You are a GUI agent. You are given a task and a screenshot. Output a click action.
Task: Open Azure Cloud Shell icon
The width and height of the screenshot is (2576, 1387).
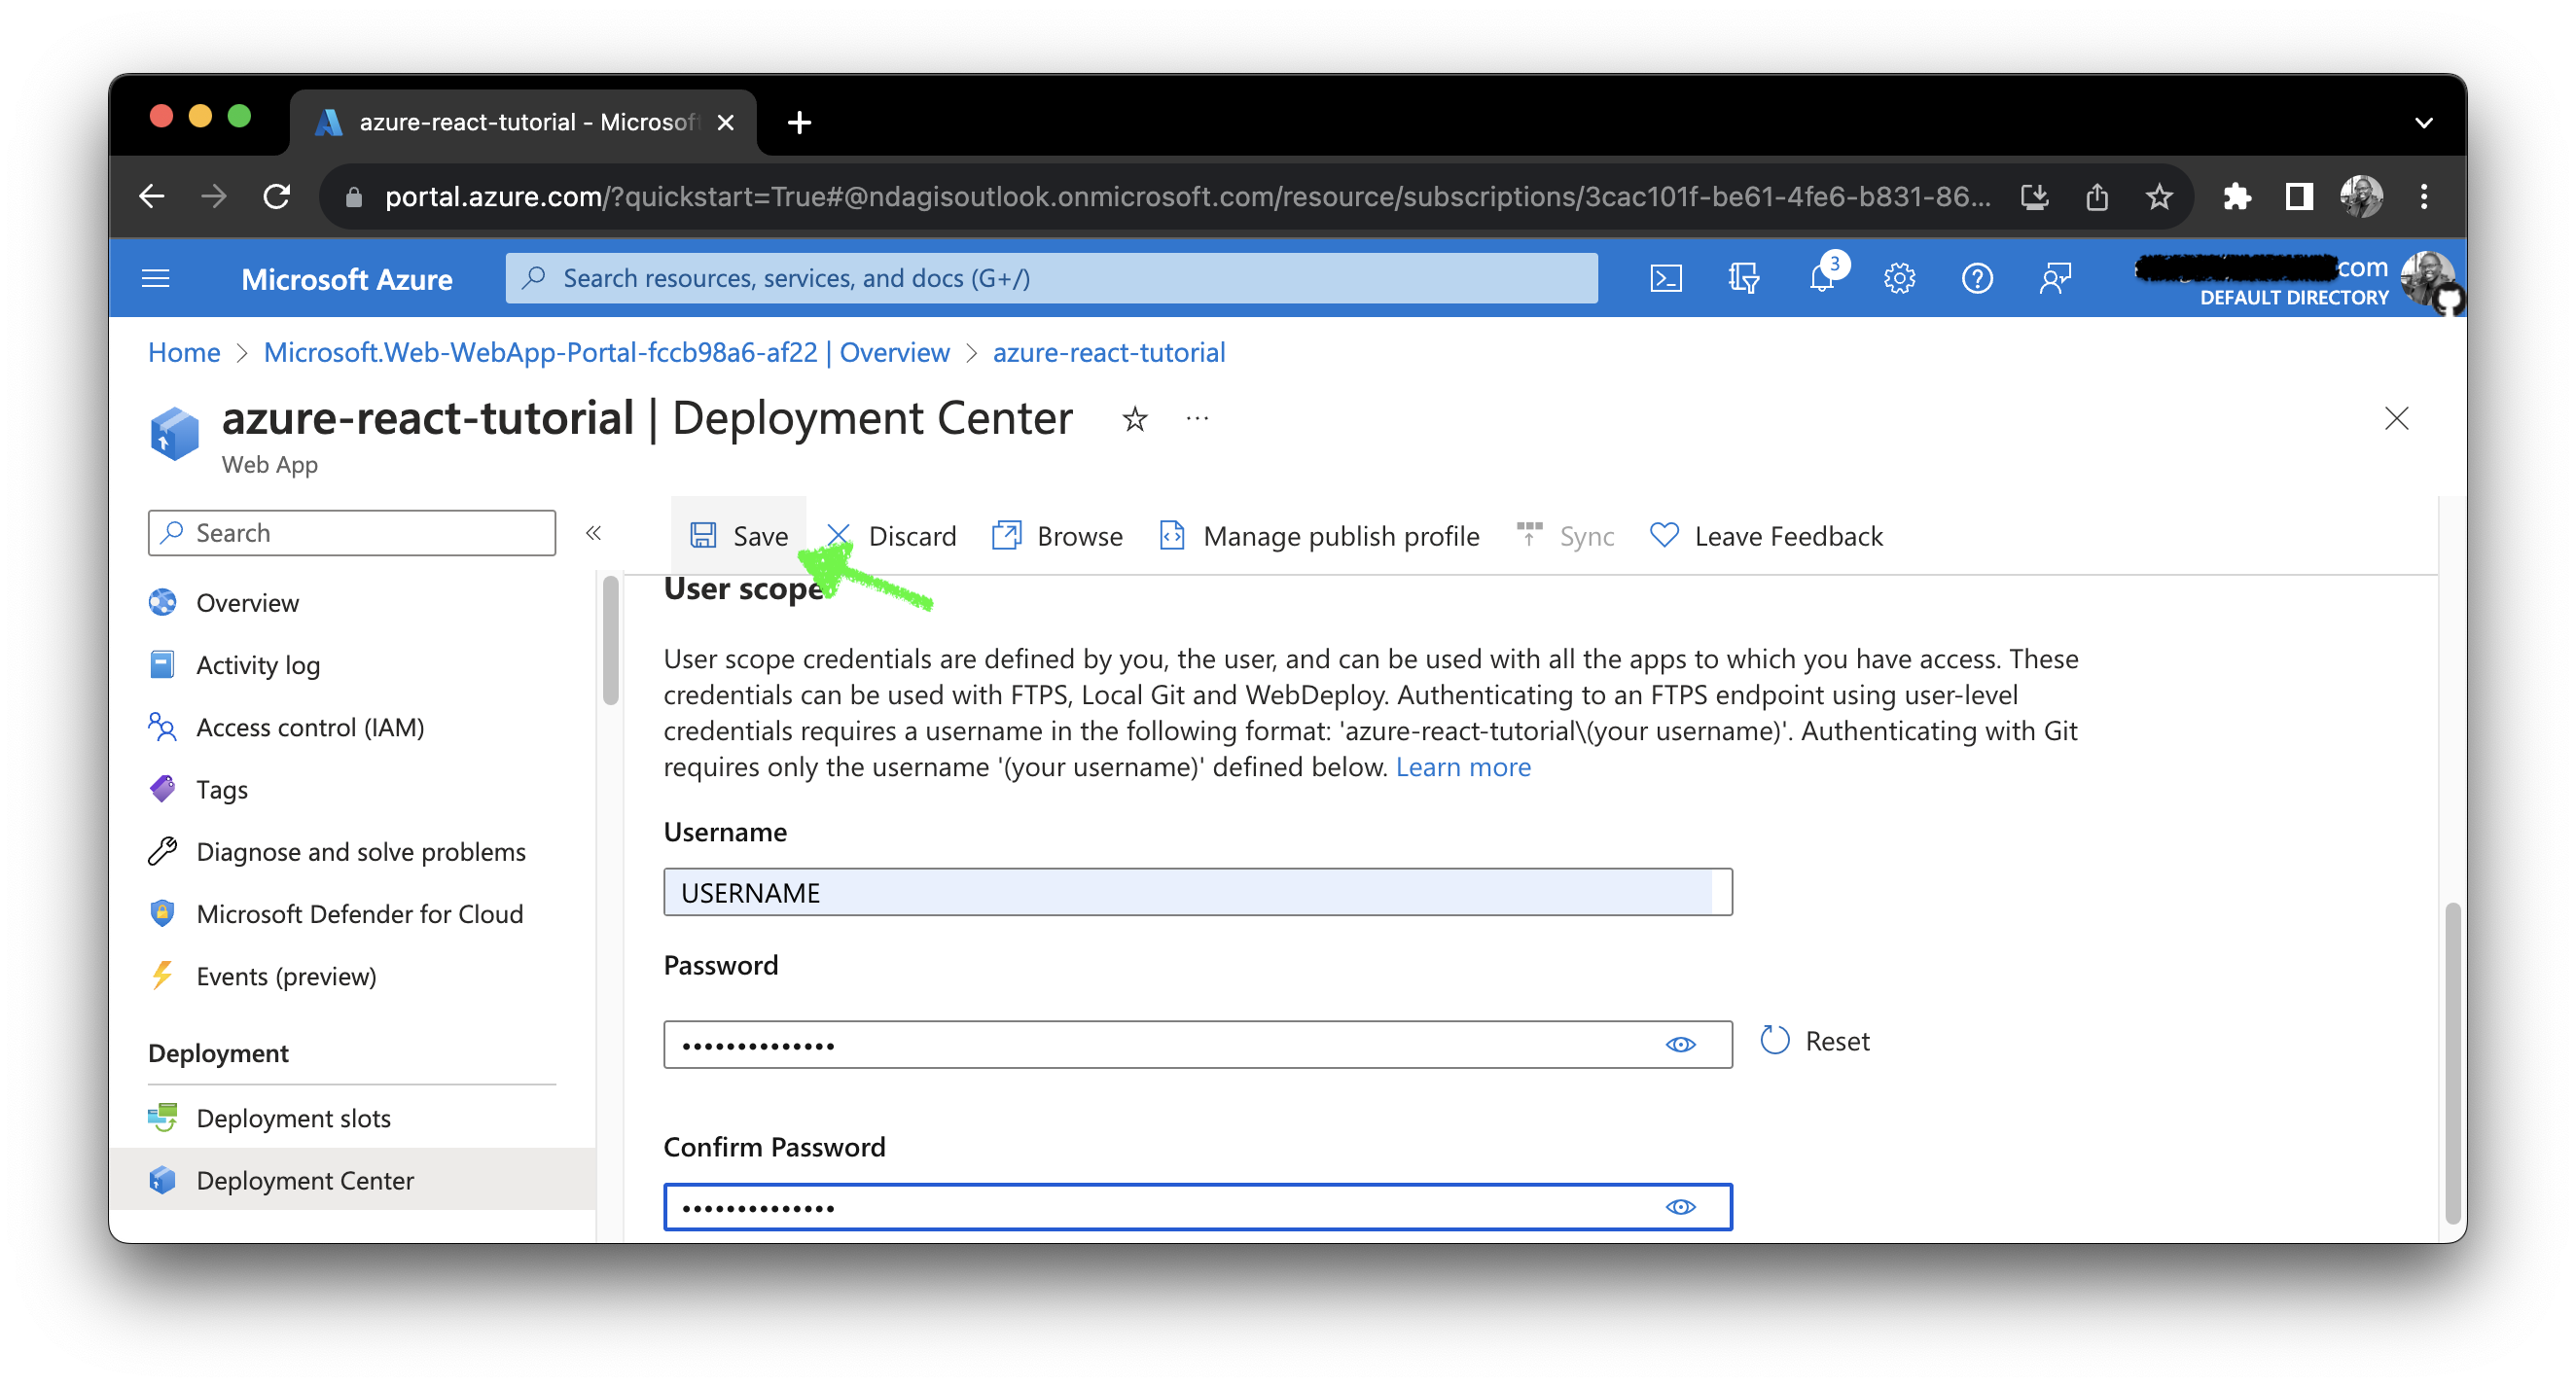click(1665, 278)
